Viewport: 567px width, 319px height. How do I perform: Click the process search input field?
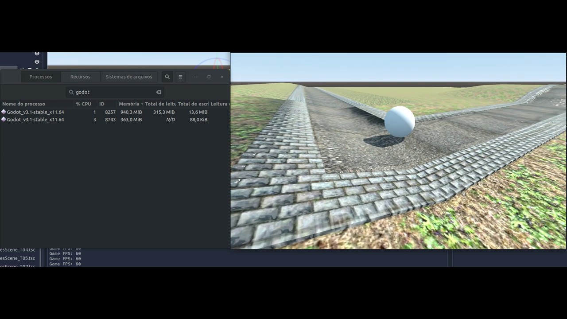pos(115,92)
